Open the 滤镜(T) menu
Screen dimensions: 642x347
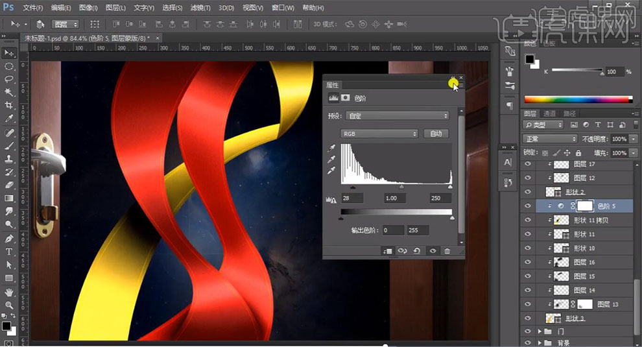199,8
